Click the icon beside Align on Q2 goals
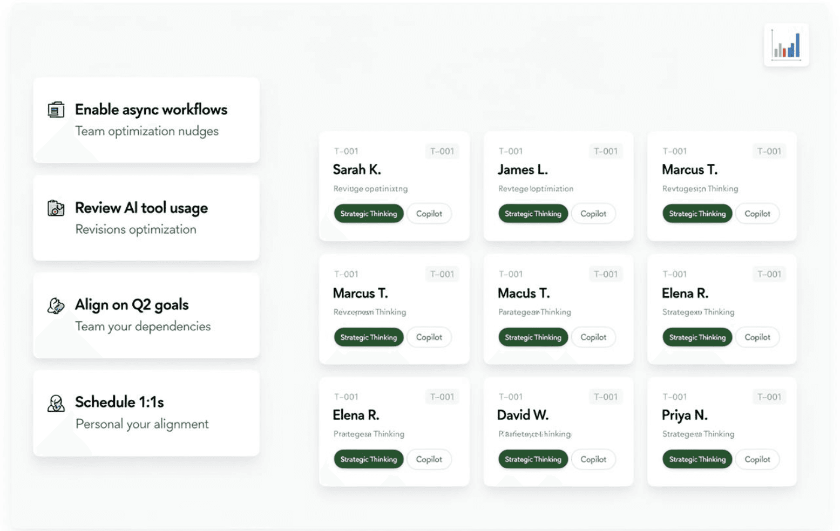This screenshot has width=840, height=531. coord(56,305)
